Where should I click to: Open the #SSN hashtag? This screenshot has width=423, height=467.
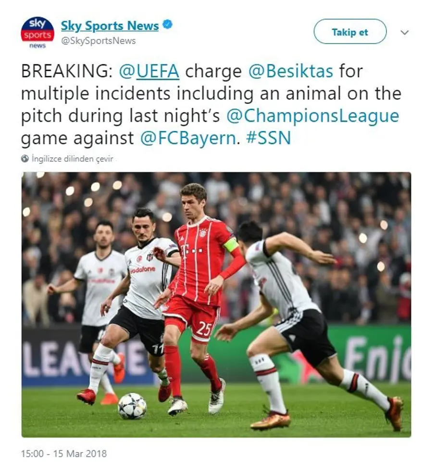[x=269, y=139]
